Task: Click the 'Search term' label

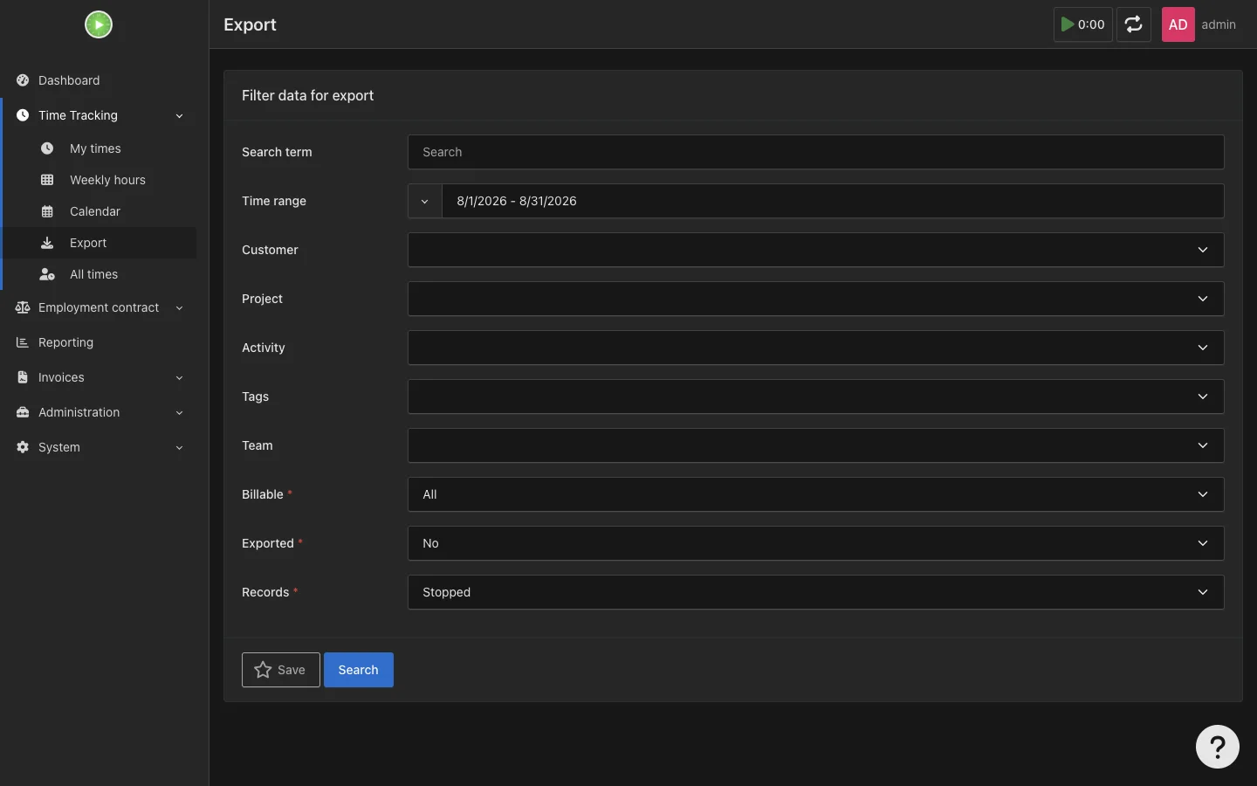Action: pos(277,152)
